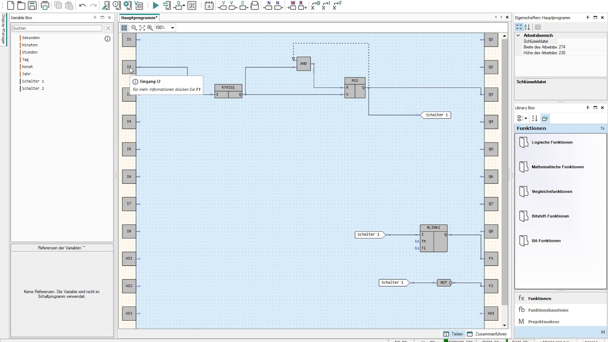Click the X to F conversion icon
Viewport: 608px width, 342px height.
pyautogui.click(x=336, y=6)
